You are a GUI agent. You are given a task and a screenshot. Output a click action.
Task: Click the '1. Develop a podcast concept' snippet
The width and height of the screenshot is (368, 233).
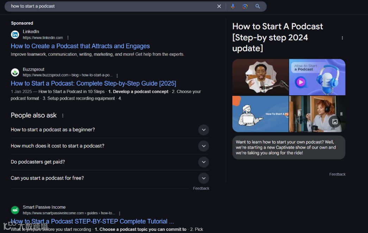click(138, 92)
